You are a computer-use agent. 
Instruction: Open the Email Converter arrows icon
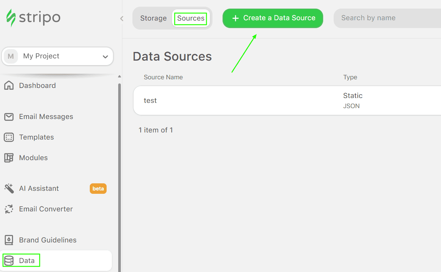[x=9, y=209]
